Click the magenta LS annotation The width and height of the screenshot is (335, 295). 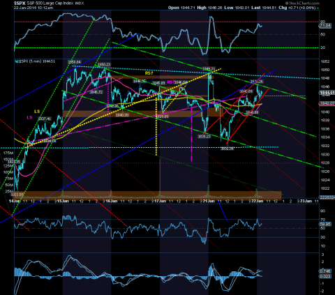[x=29, y=118]
